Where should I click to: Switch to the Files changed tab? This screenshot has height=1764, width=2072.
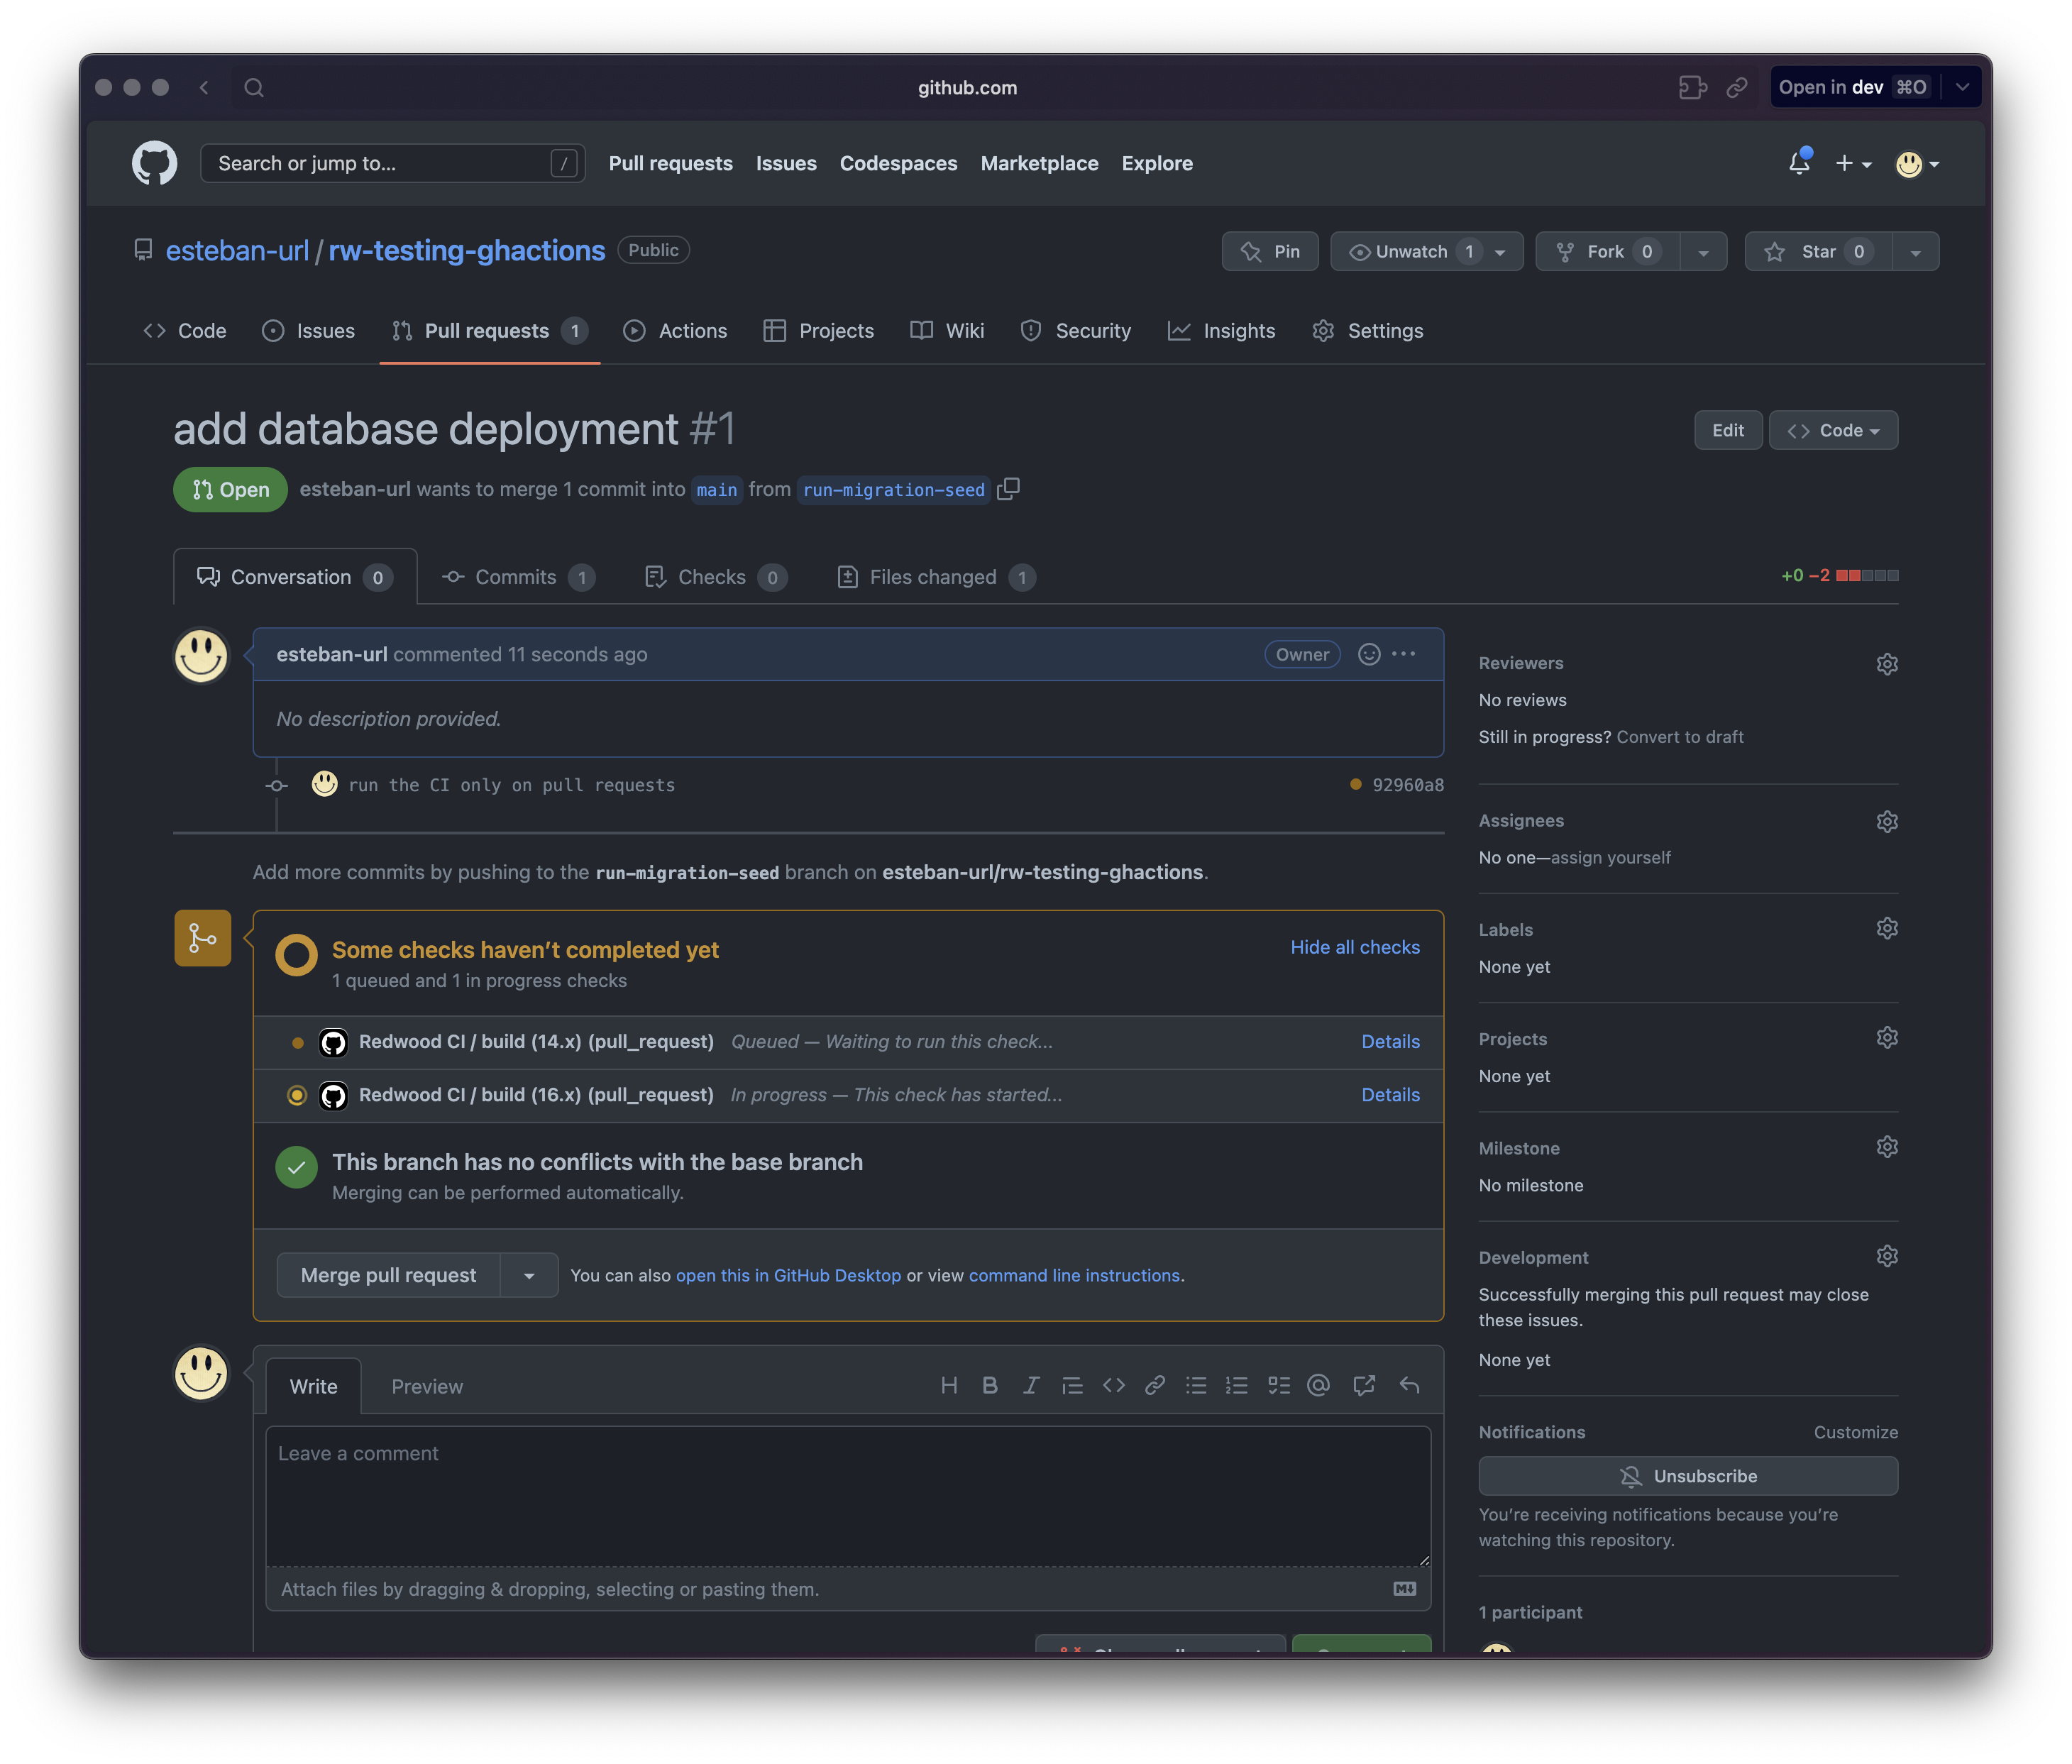coord(936,577)
